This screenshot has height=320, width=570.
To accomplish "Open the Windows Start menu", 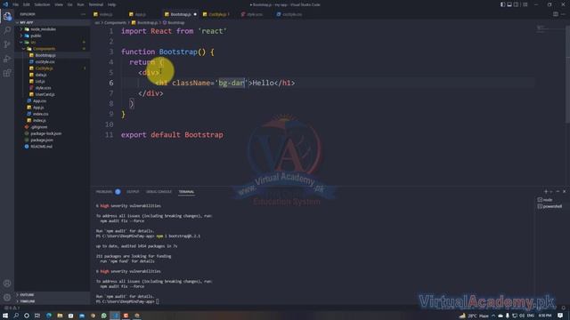I will [5, 316].
